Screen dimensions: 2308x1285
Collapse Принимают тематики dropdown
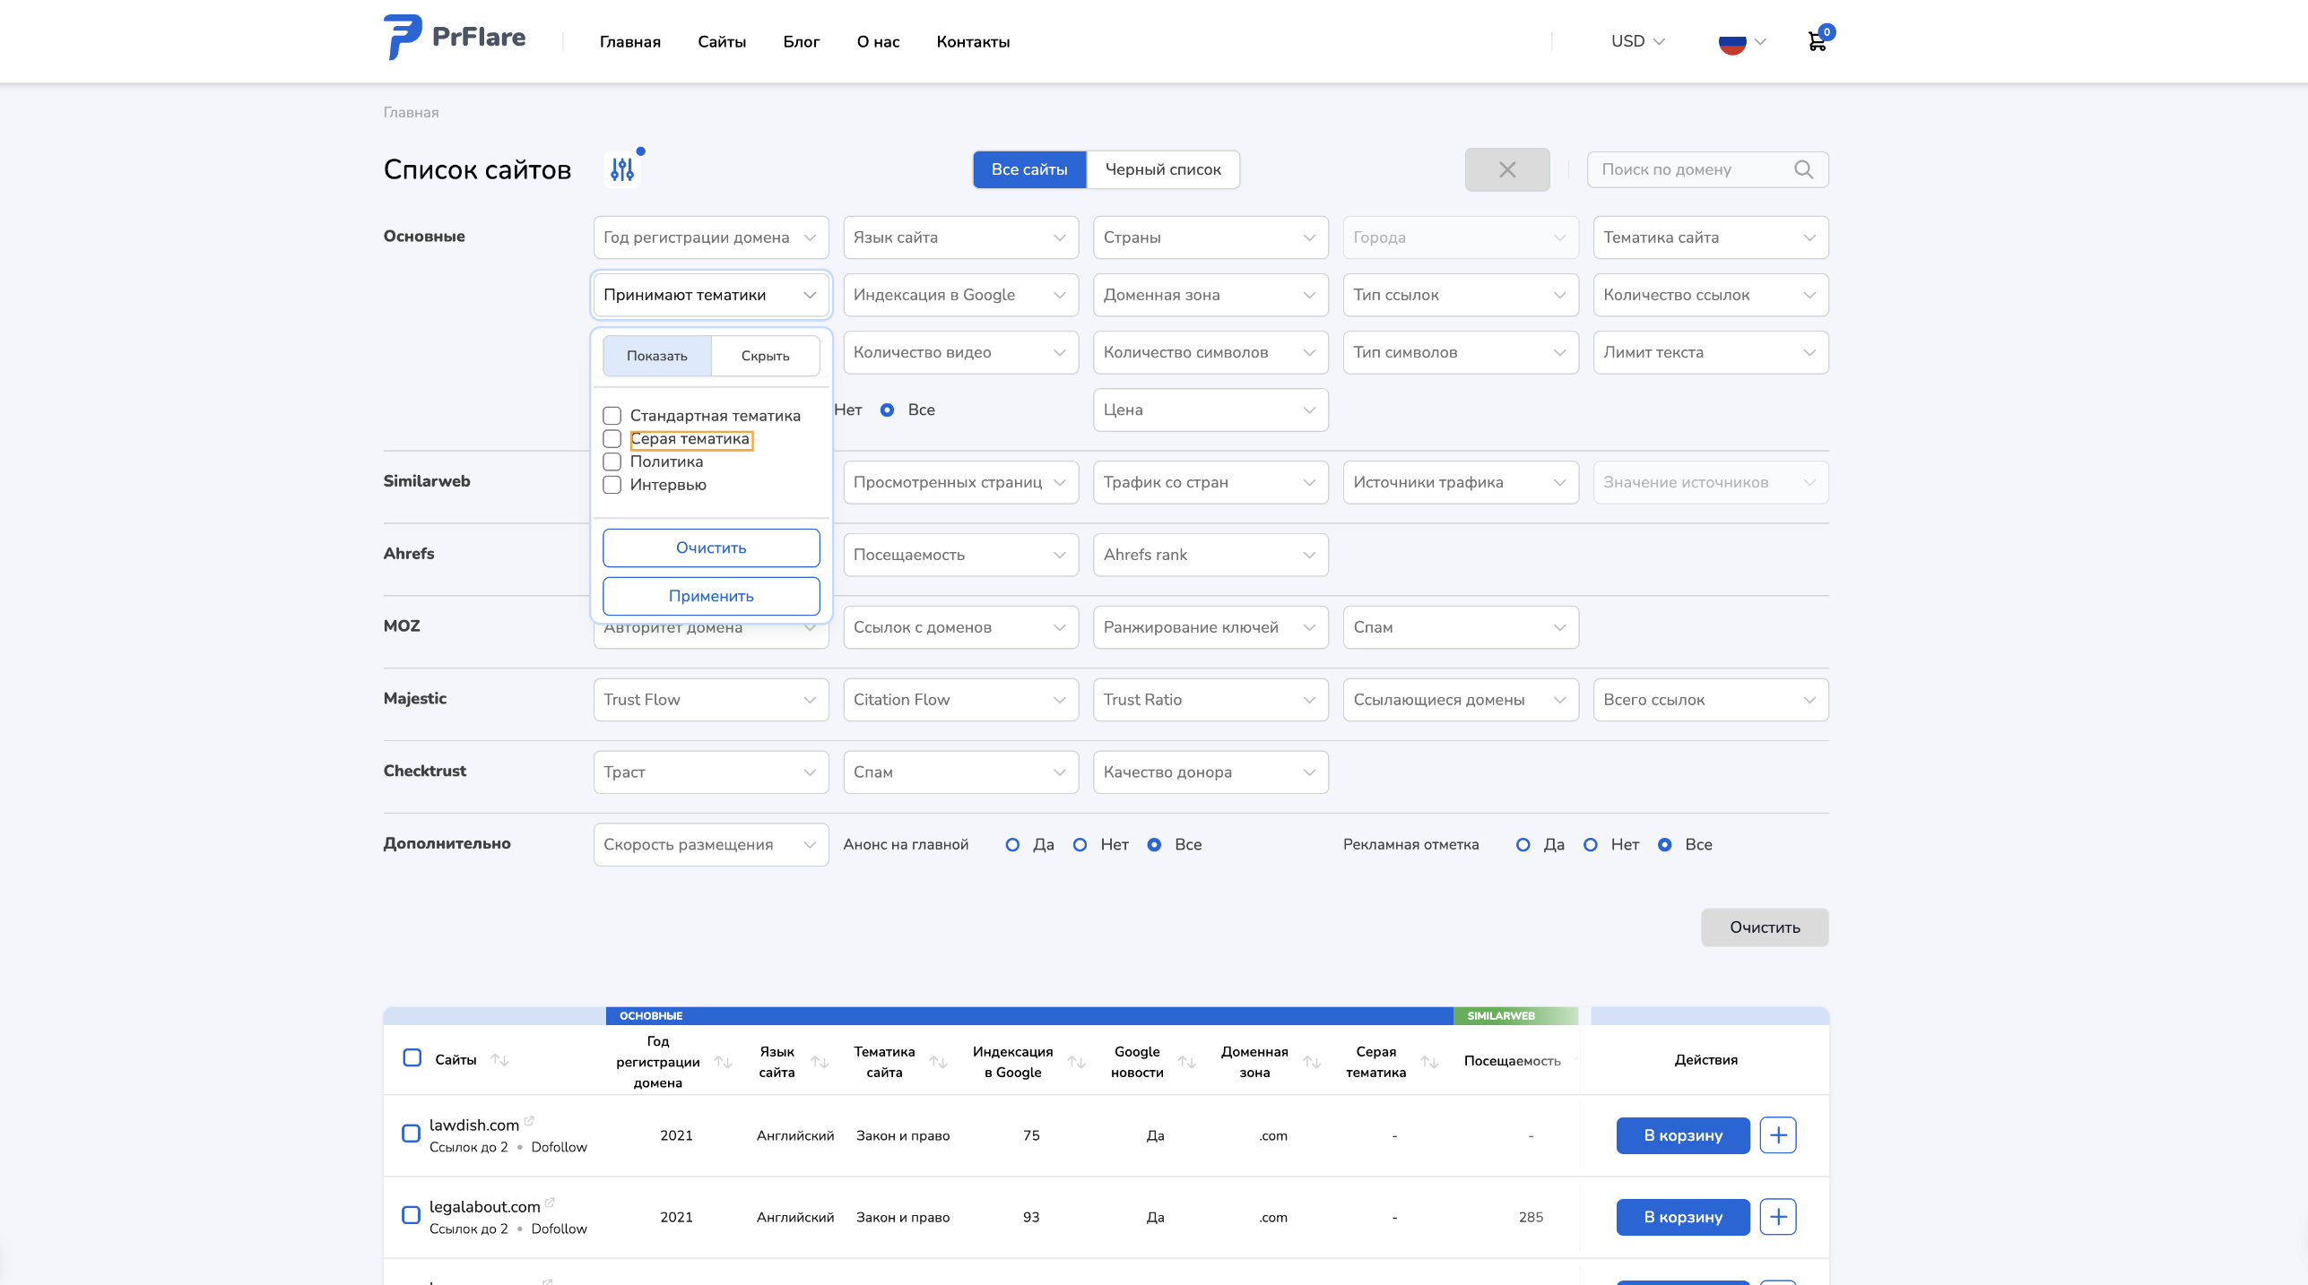pyautogui.click(x=710, y=295)
